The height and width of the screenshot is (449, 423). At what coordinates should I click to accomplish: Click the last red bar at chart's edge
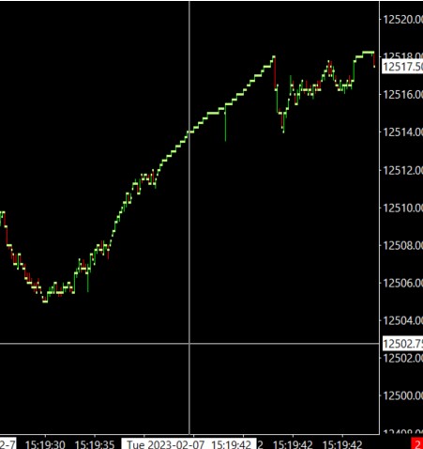pos(374,60)
